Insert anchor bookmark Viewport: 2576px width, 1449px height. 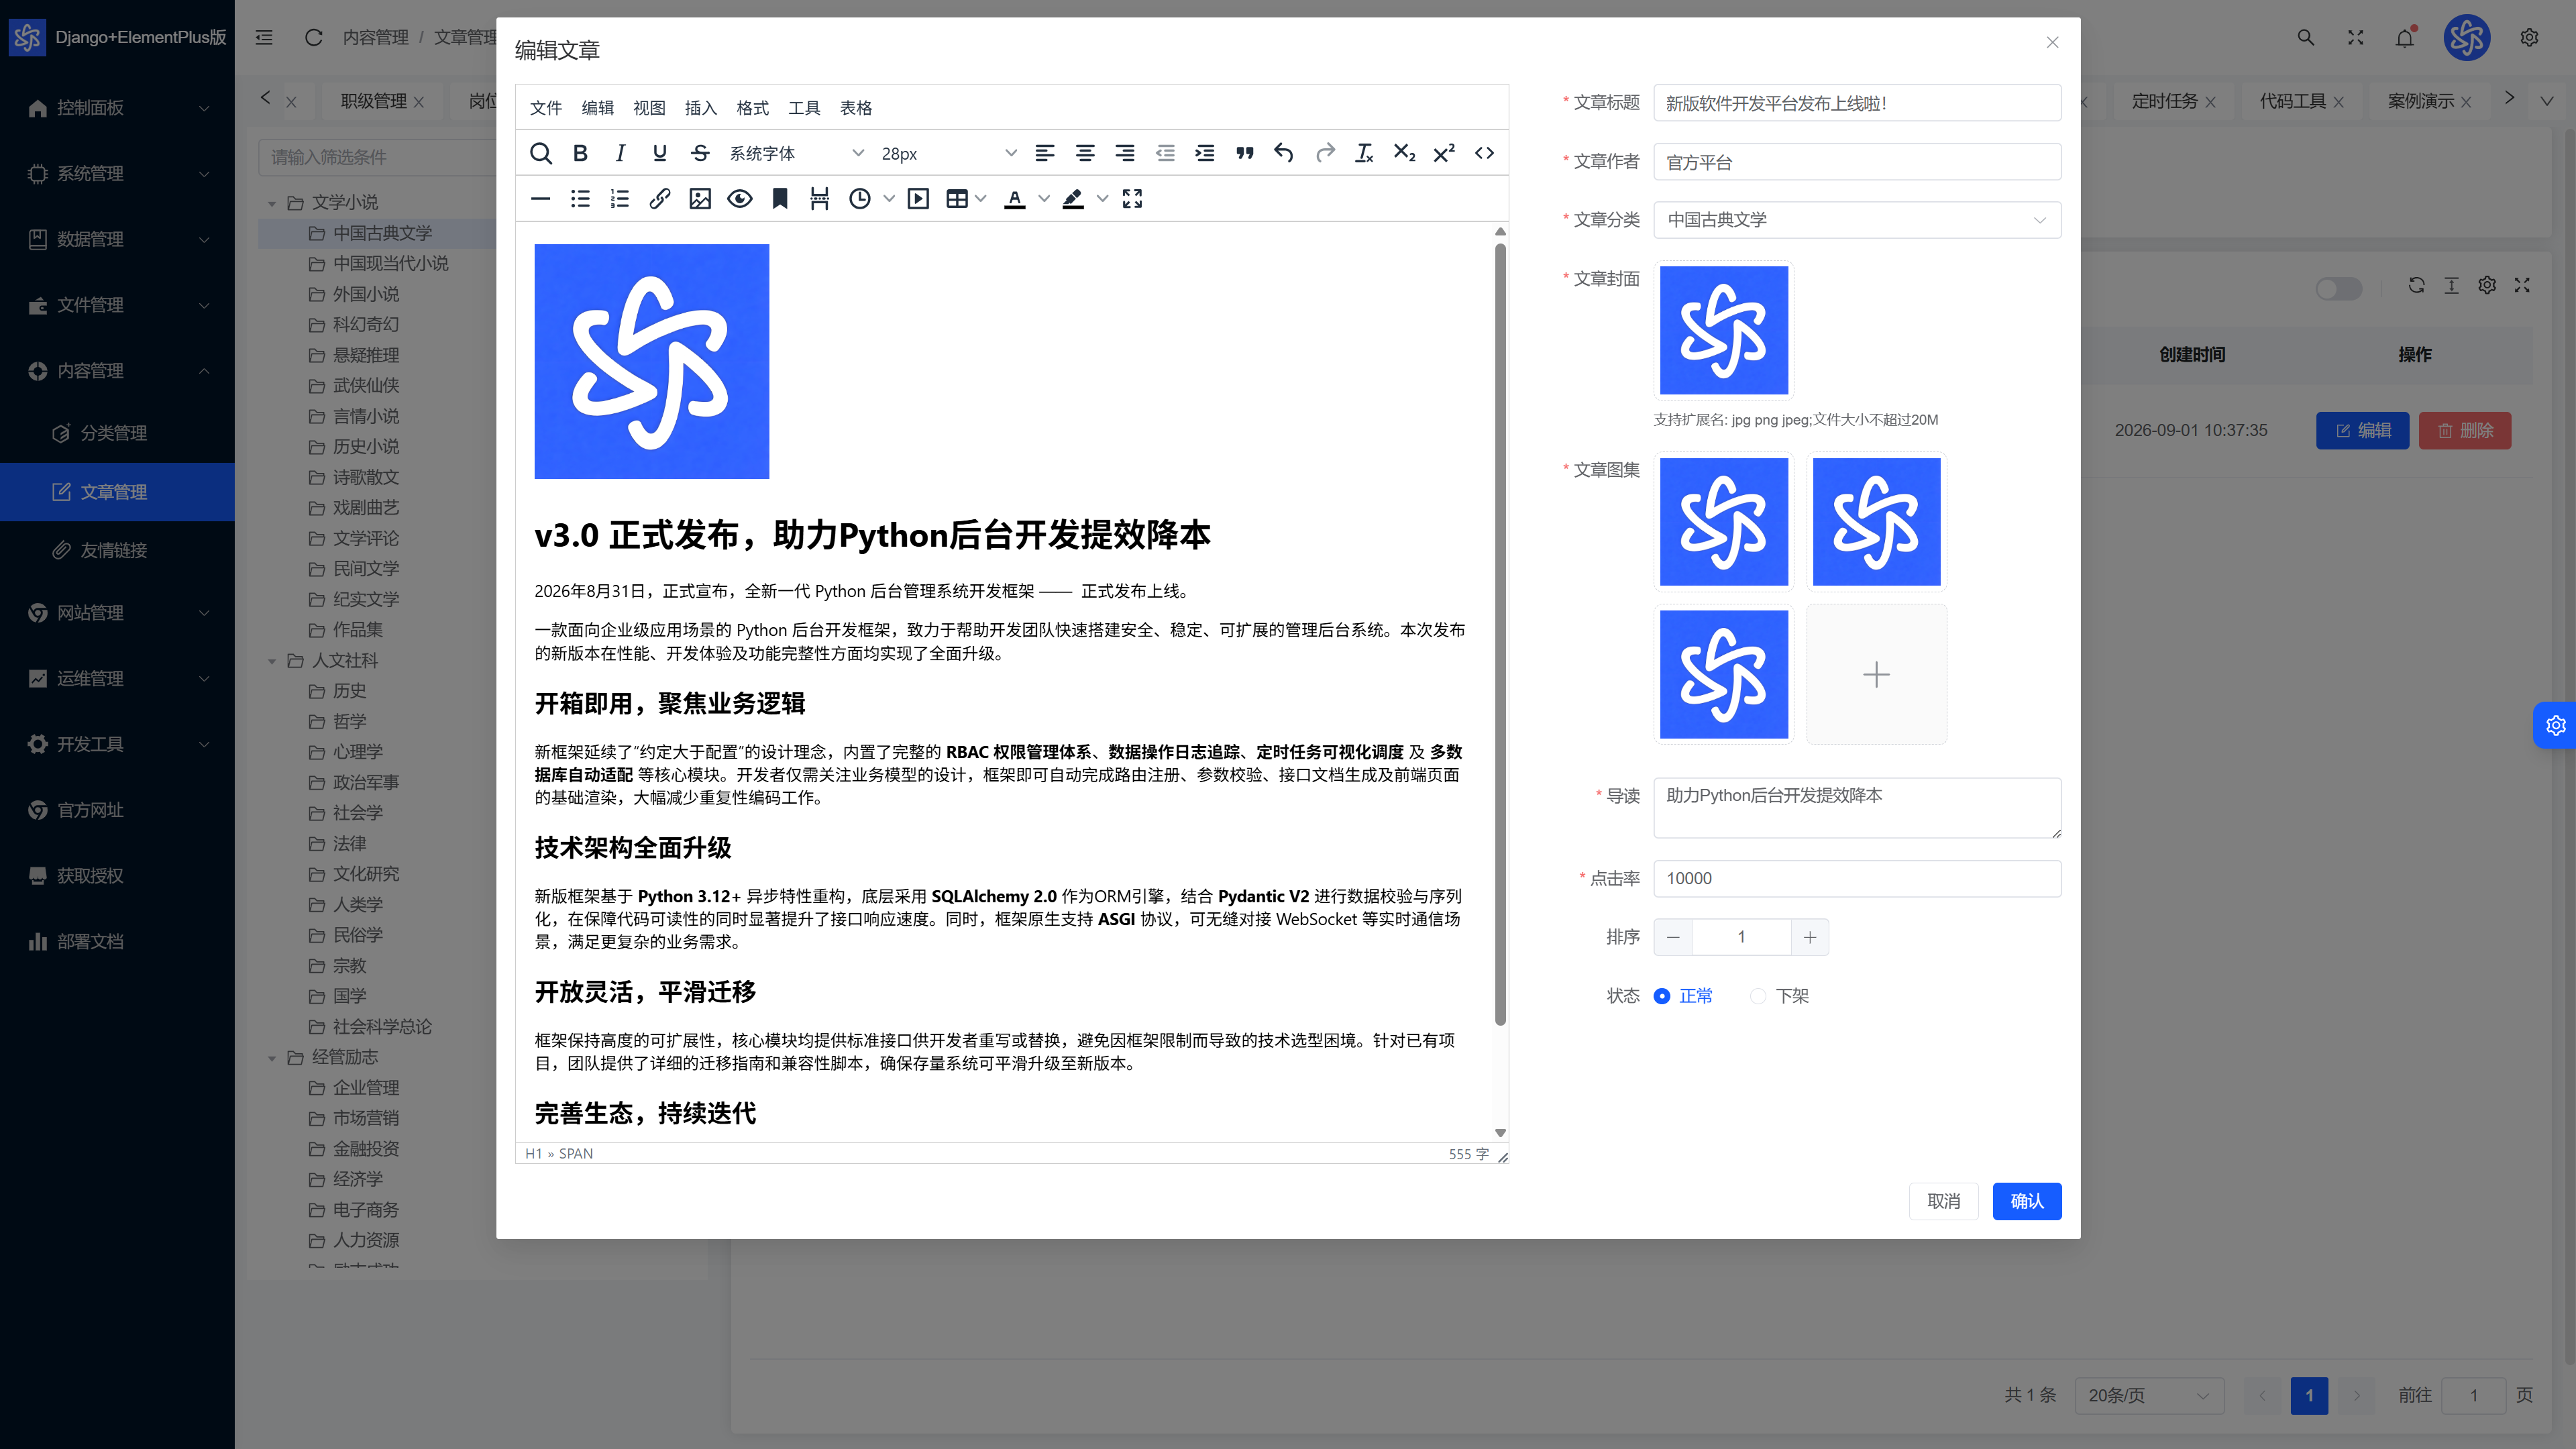pos(780,199)
